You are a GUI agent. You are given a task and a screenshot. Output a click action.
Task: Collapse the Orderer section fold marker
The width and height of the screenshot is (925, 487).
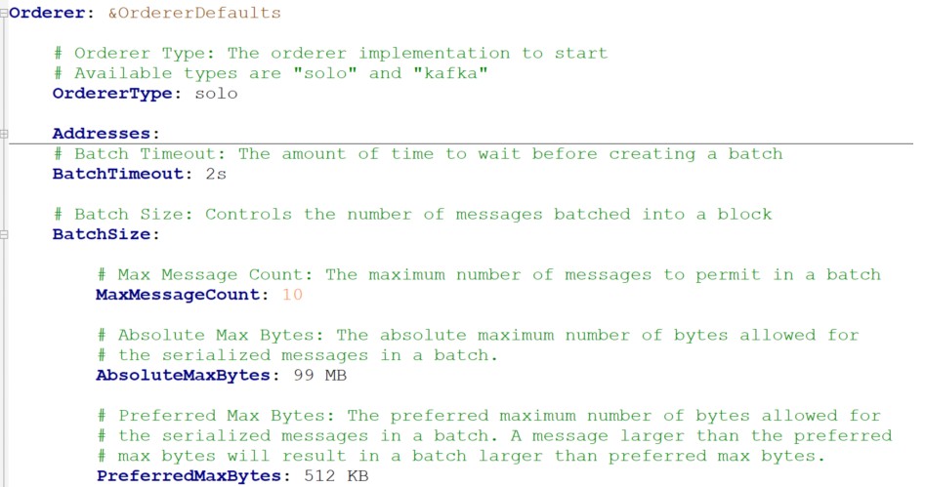(x=4, y=13)
